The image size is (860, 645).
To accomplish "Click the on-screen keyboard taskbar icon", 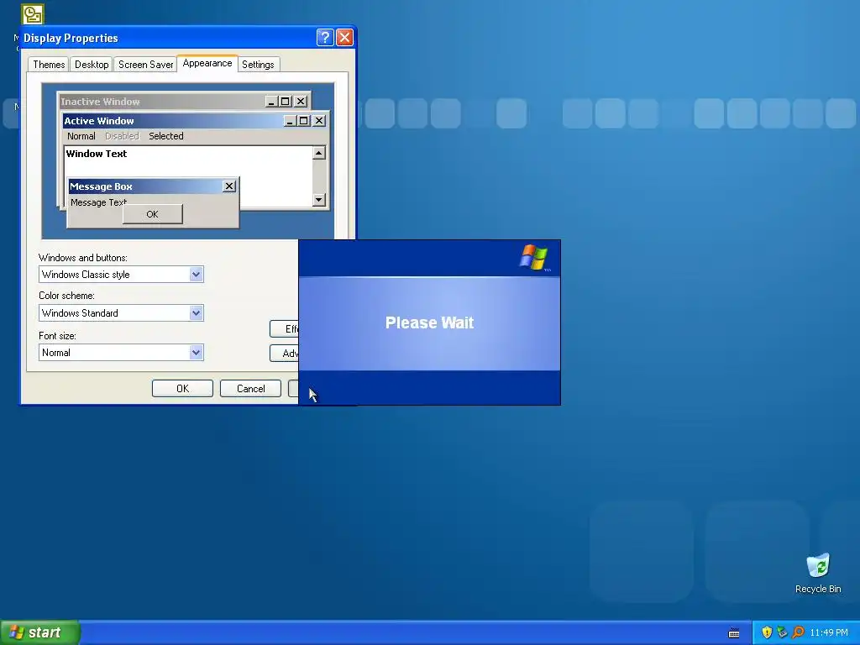I will 734,633.
